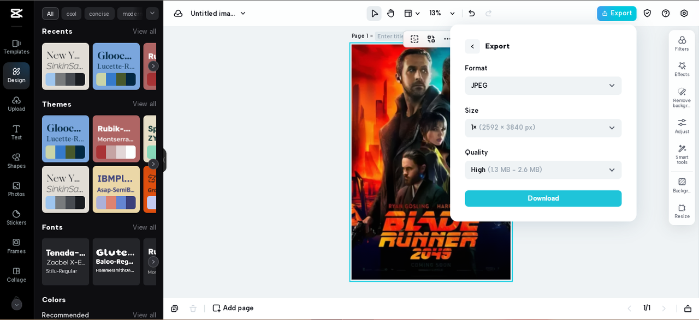Open the Size 1× dropdown
This screenshot has height=320, width=699.
pyautogui.click(x=543, y=128)
